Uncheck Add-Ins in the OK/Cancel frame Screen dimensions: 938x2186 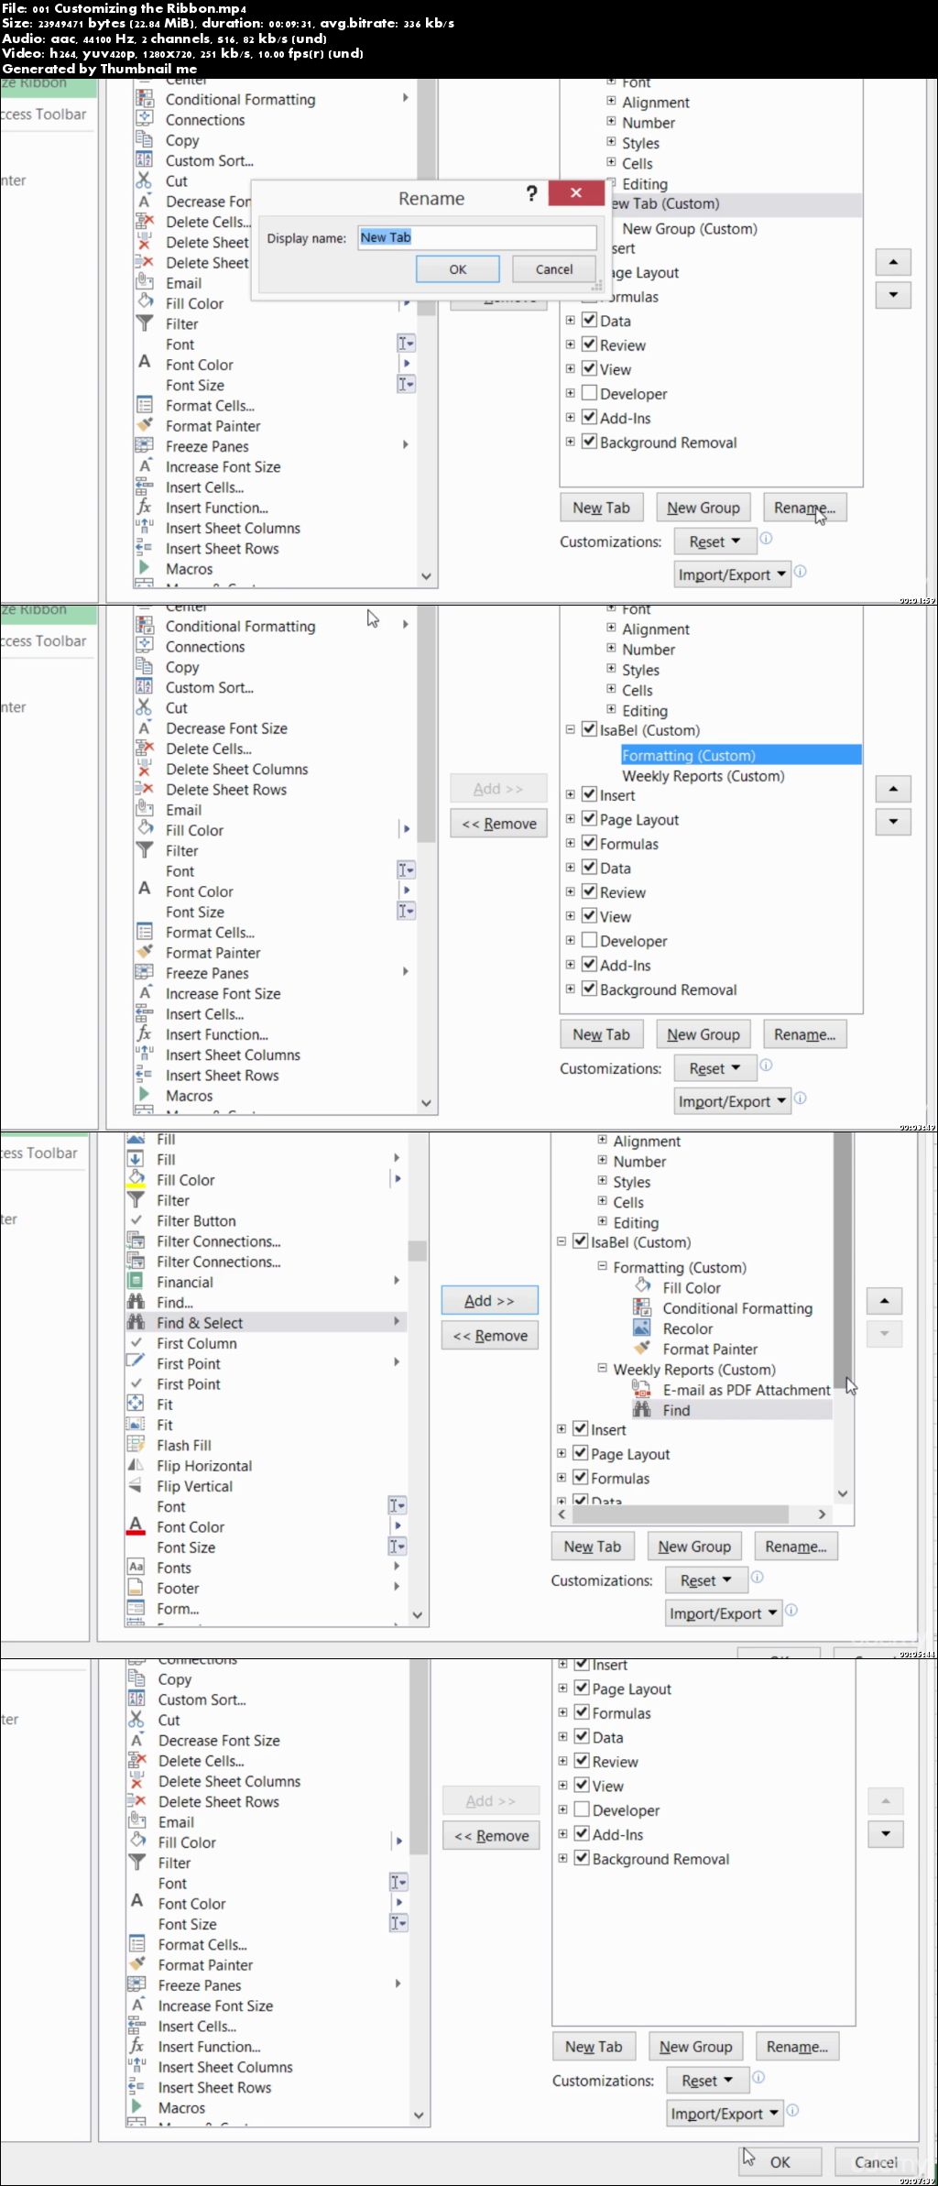point(582,1833)
